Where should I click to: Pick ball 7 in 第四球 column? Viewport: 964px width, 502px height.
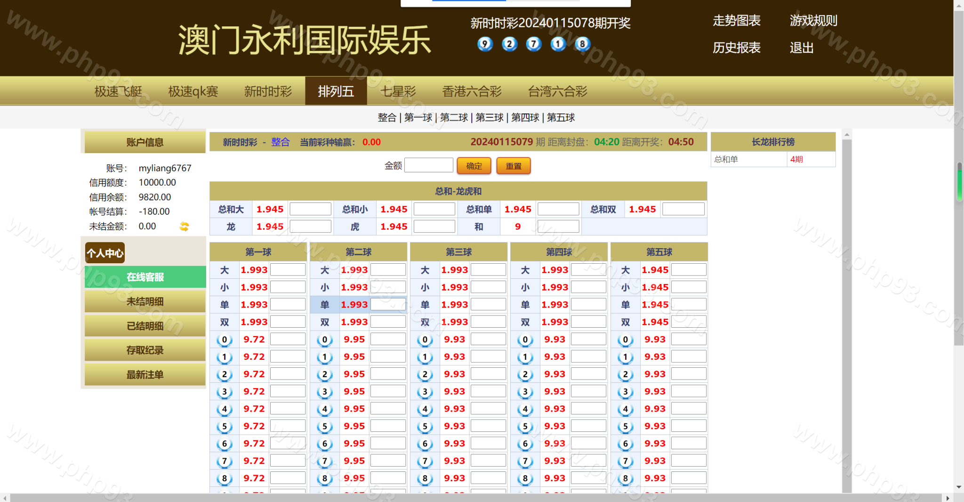525,461
